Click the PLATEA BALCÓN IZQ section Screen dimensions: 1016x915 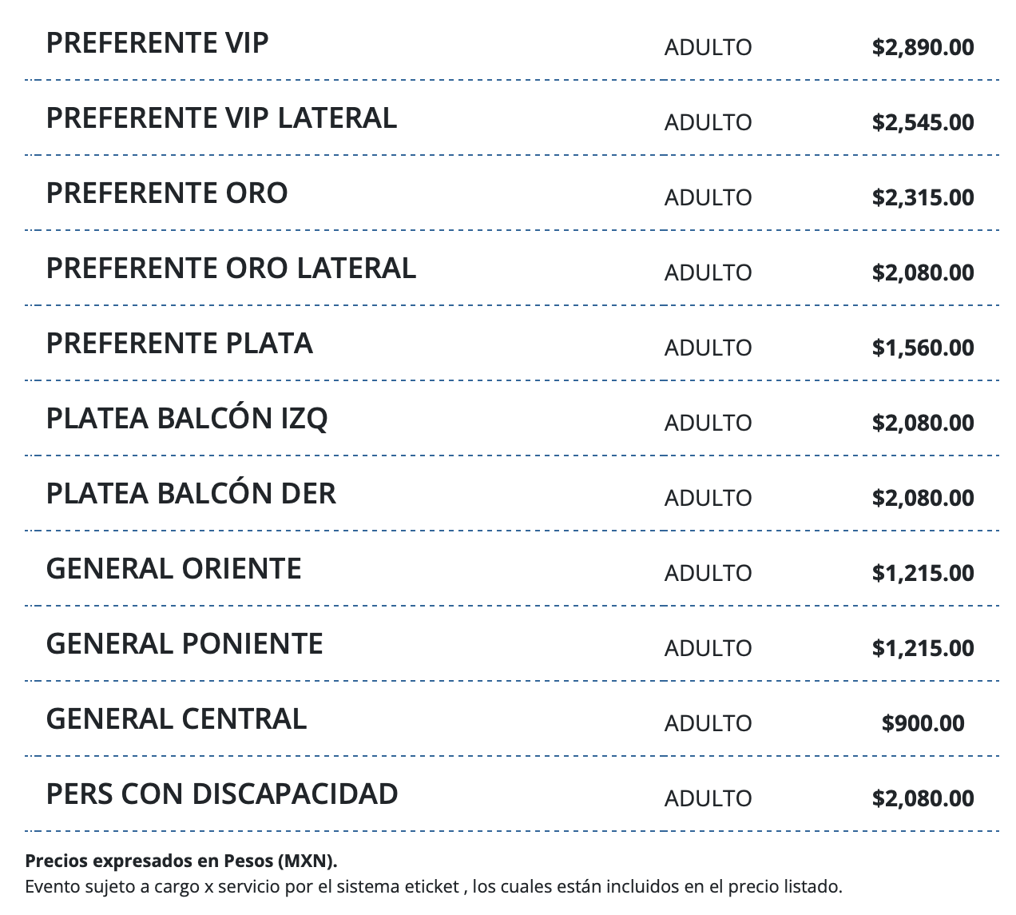(x=187, y=419)
